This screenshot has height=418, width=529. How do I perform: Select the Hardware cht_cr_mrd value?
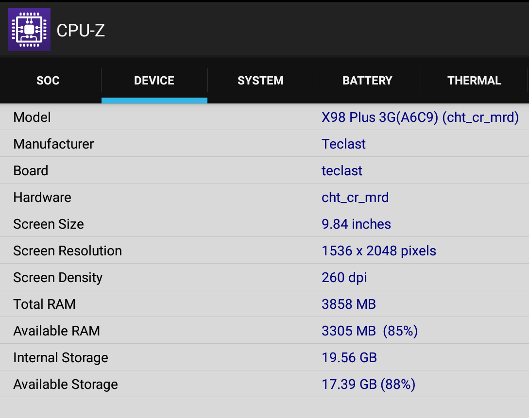click(355, 198)
